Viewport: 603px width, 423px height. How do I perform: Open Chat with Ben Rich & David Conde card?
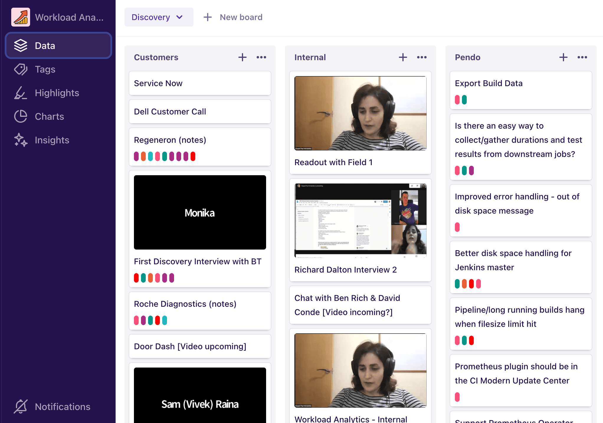361,305
